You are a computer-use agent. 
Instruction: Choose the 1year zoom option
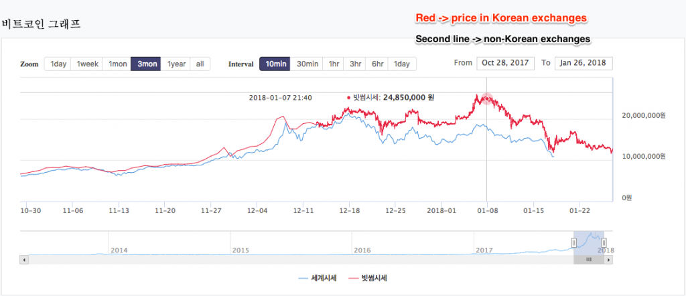[x=176, y=64]
